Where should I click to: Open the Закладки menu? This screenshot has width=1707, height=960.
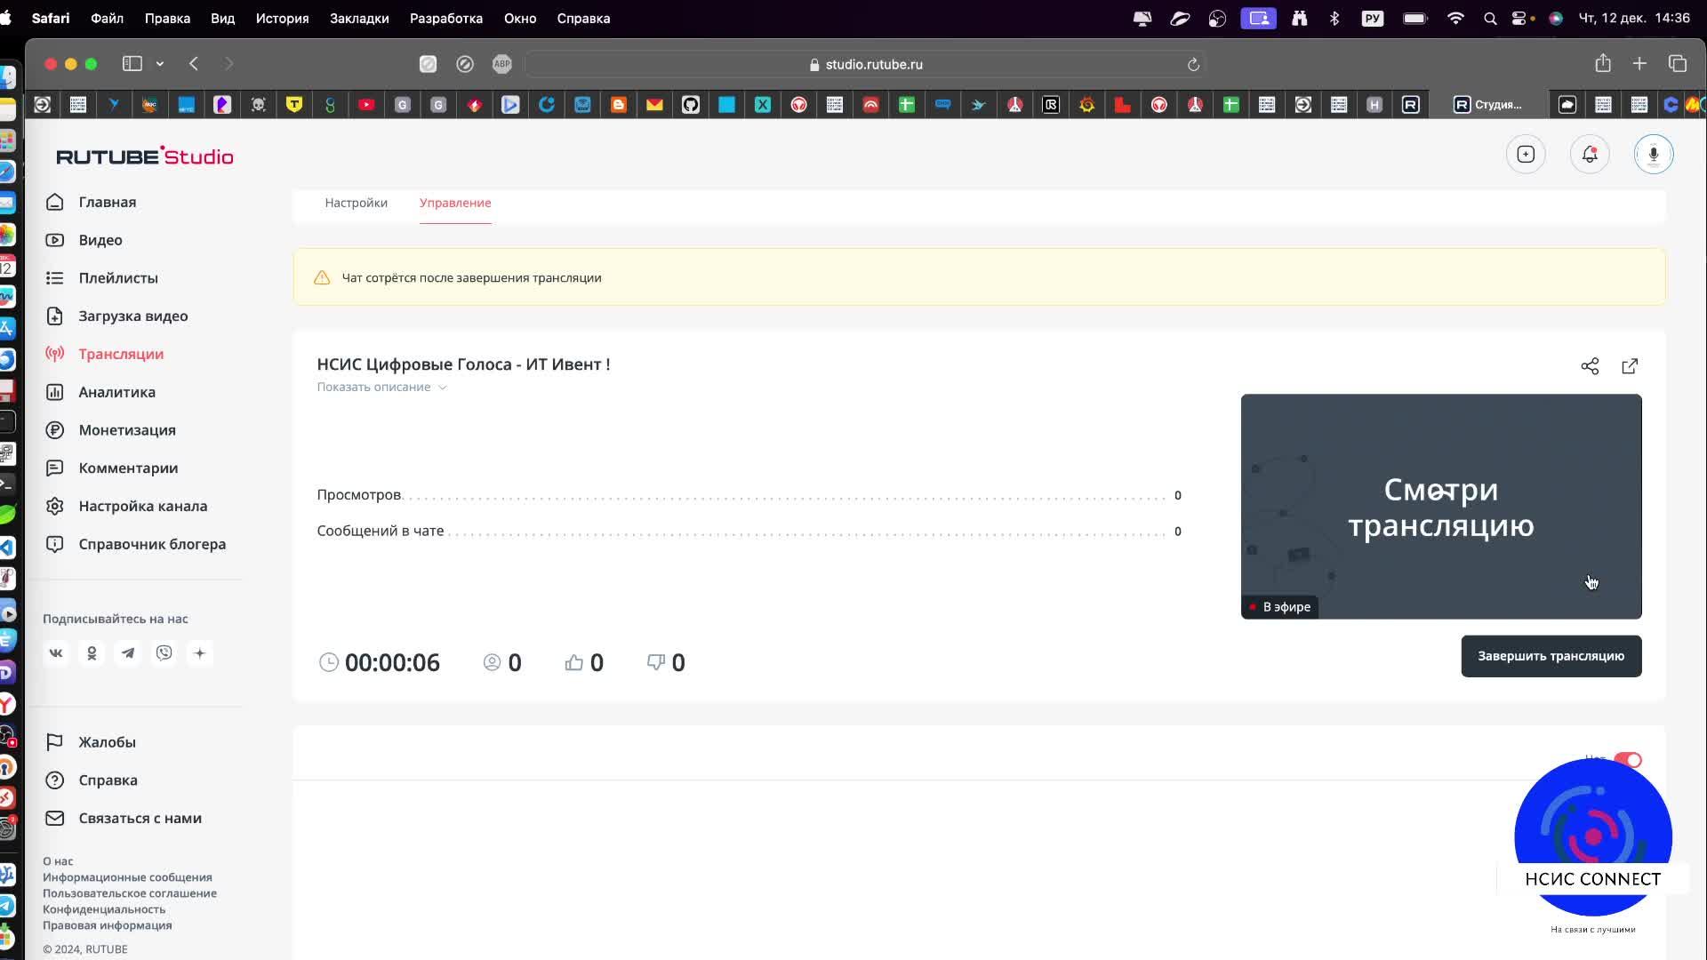click(359, 19)
